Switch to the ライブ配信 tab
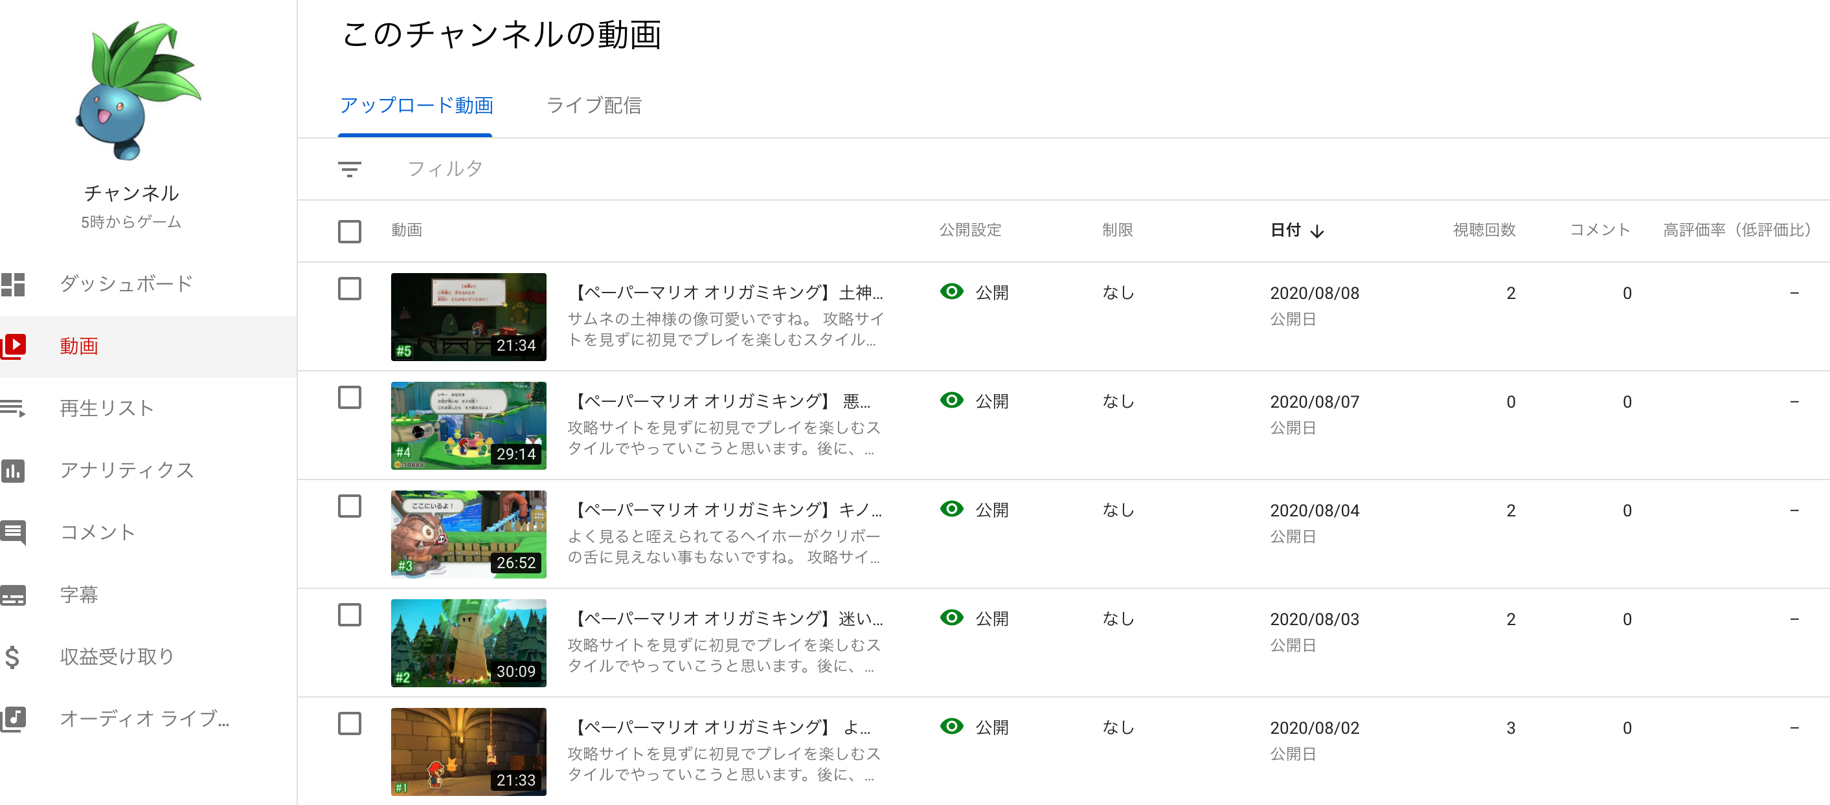 point(593,105)
